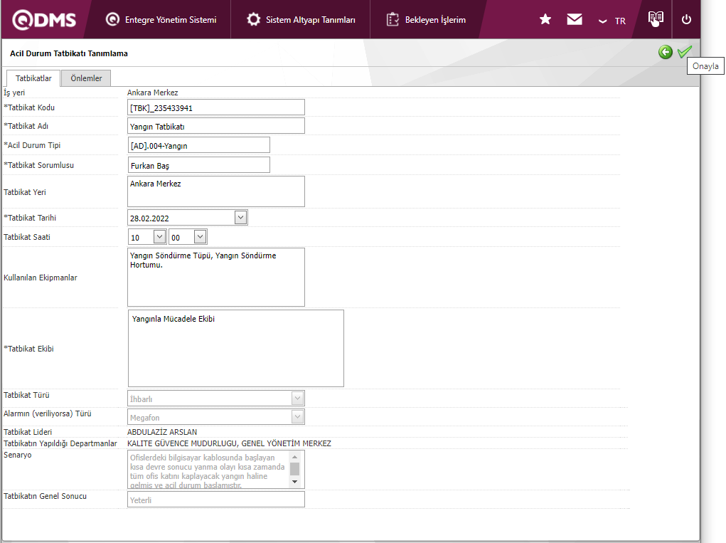Expand the Tatbikat Türü dropdown

click(297, 399)
